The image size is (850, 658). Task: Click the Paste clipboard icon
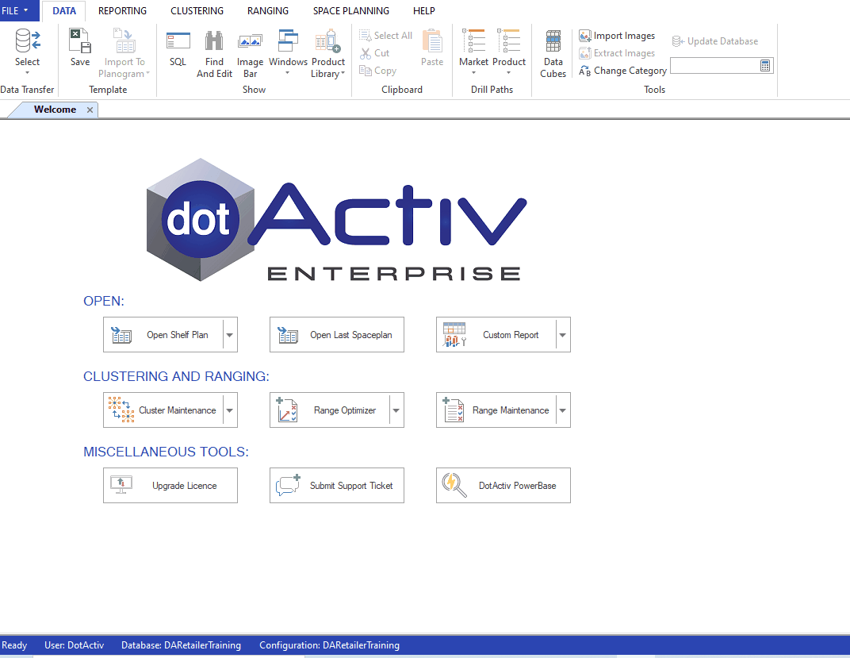tap(432, 40)
